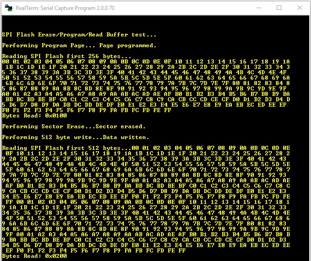The image size is (311, 261).
Task: Close the RealTerm window
Action: pos(299,8)
